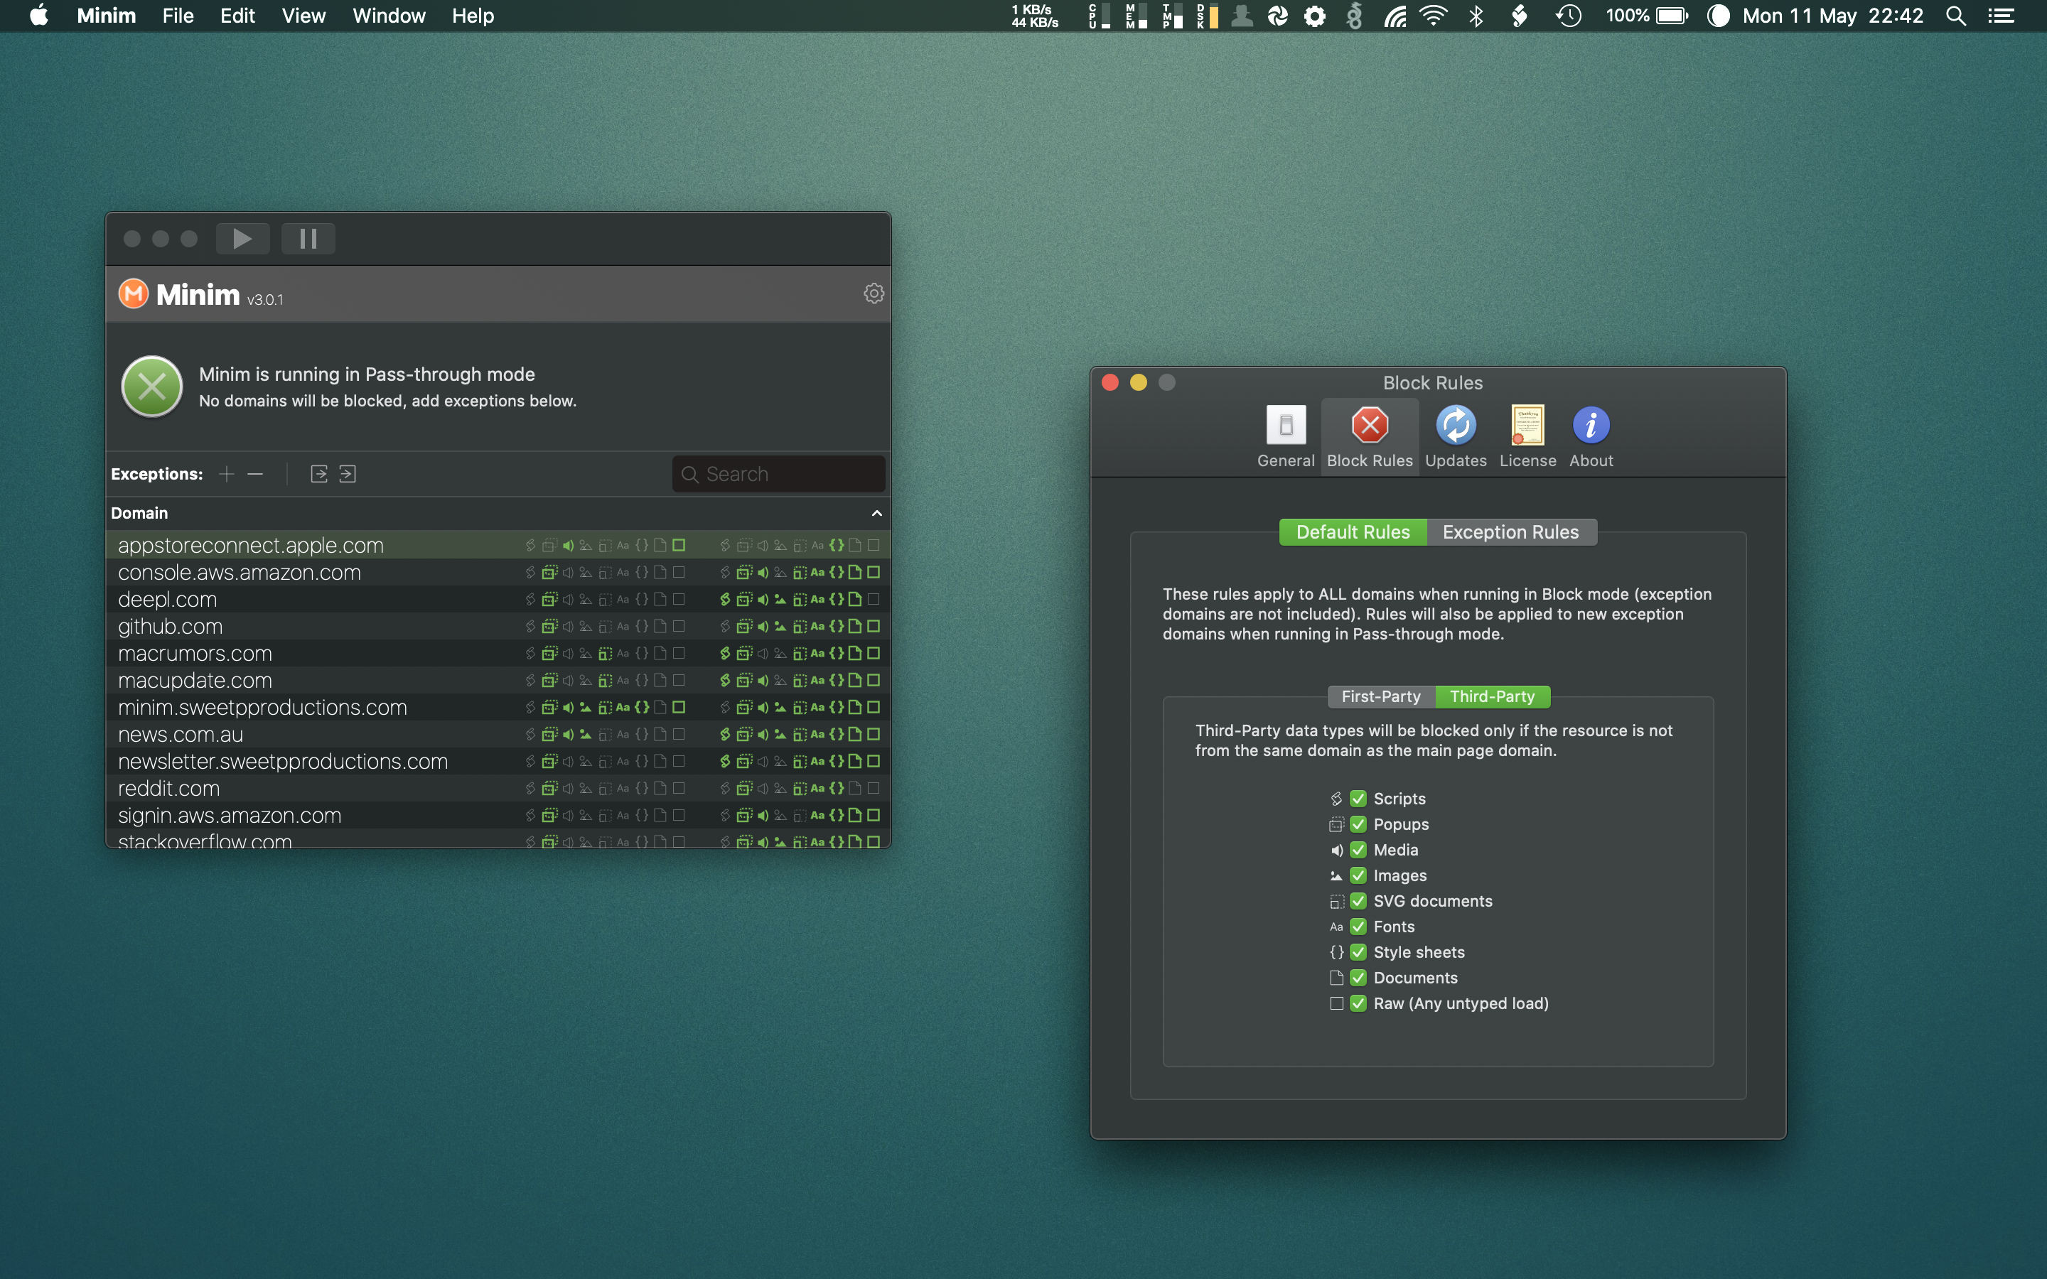Open About preferences tab
Image resolution: width=2047 pixels, height=1279 pixels.
(1591, 436)
